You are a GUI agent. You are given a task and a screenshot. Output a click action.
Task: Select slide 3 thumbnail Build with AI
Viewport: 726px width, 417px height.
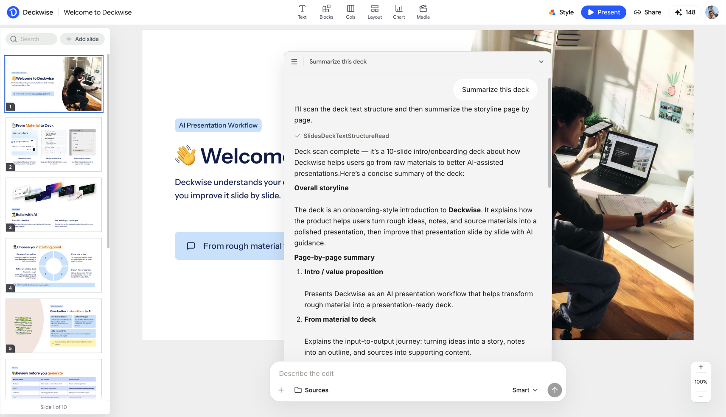click(x=53, y=205)
